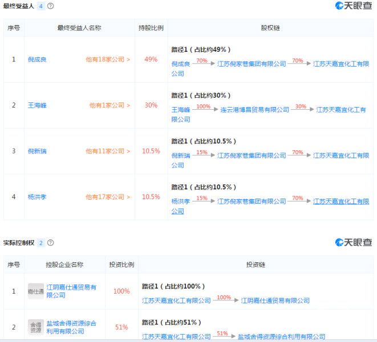Open 王海峰 link in row 2 equity chain
Viewport: 377px width, 342px height.
tap(181, 110)
